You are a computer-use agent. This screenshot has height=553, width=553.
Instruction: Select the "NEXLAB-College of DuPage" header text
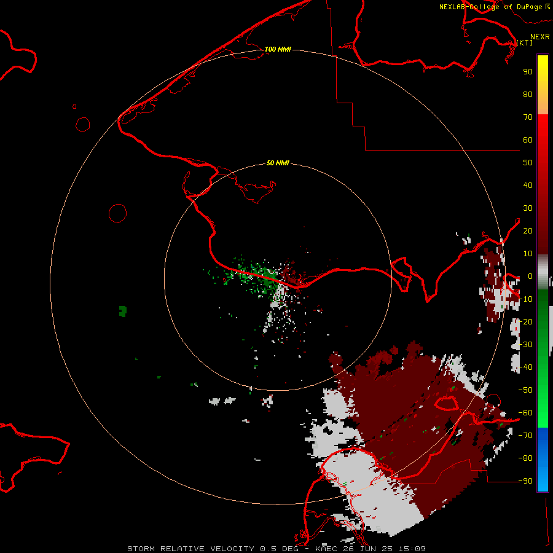[490, 7]
